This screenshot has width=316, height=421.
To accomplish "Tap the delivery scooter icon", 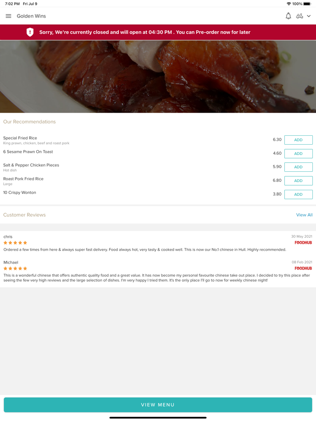I will (299, 16).
